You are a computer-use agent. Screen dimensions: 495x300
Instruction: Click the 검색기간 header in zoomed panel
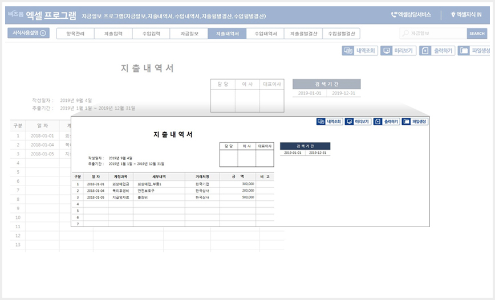[x=305, y=146]
